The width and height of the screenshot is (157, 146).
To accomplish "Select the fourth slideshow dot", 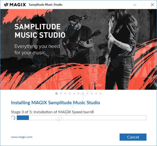I will (70, 93).
